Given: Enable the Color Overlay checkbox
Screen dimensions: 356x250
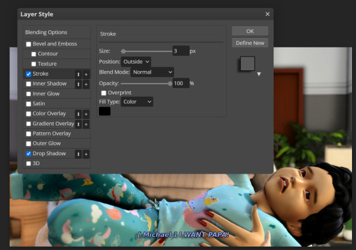Looking at the screenshot, I should pyautogui.click(x=28, y=114).
